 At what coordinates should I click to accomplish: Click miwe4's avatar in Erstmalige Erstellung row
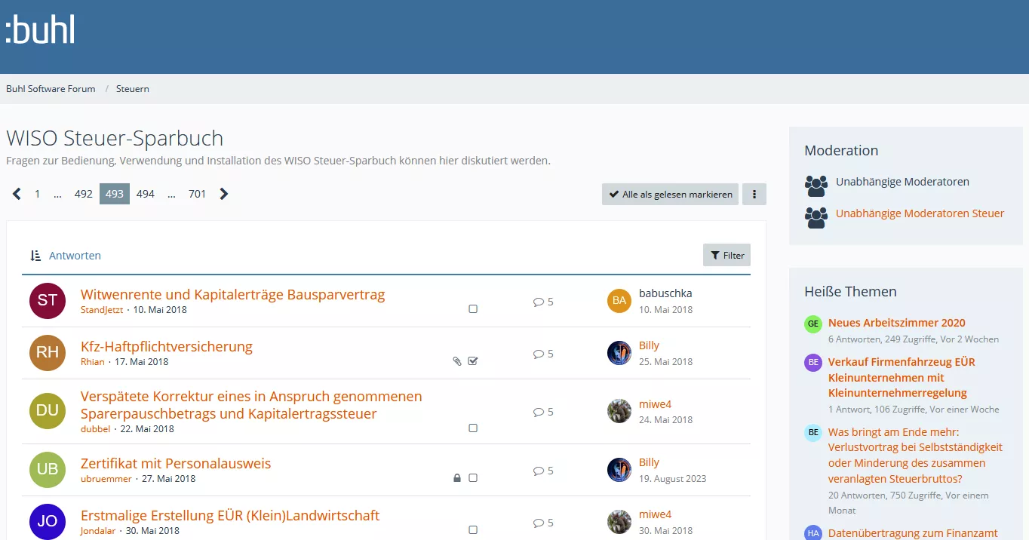tap(619, 522)
